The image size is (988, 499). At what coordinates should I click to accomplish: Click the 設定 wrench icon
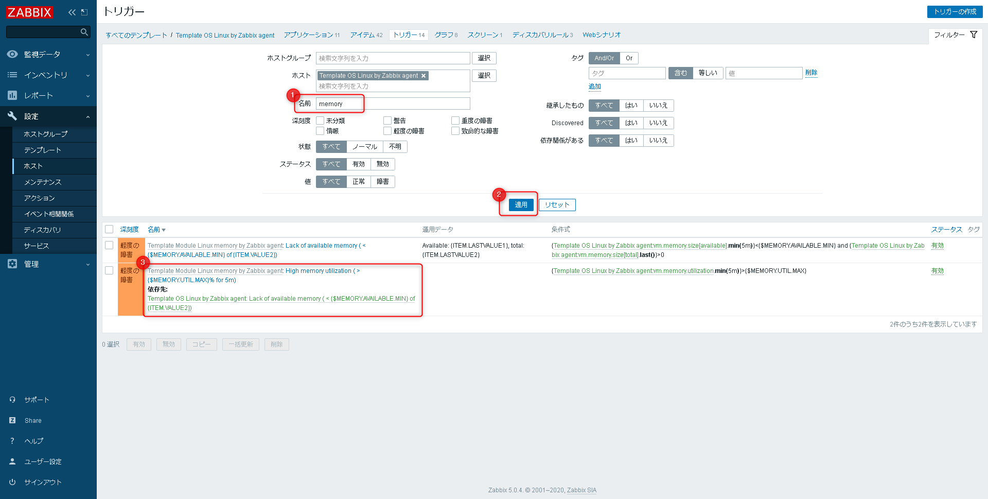(x=12, y=116)
